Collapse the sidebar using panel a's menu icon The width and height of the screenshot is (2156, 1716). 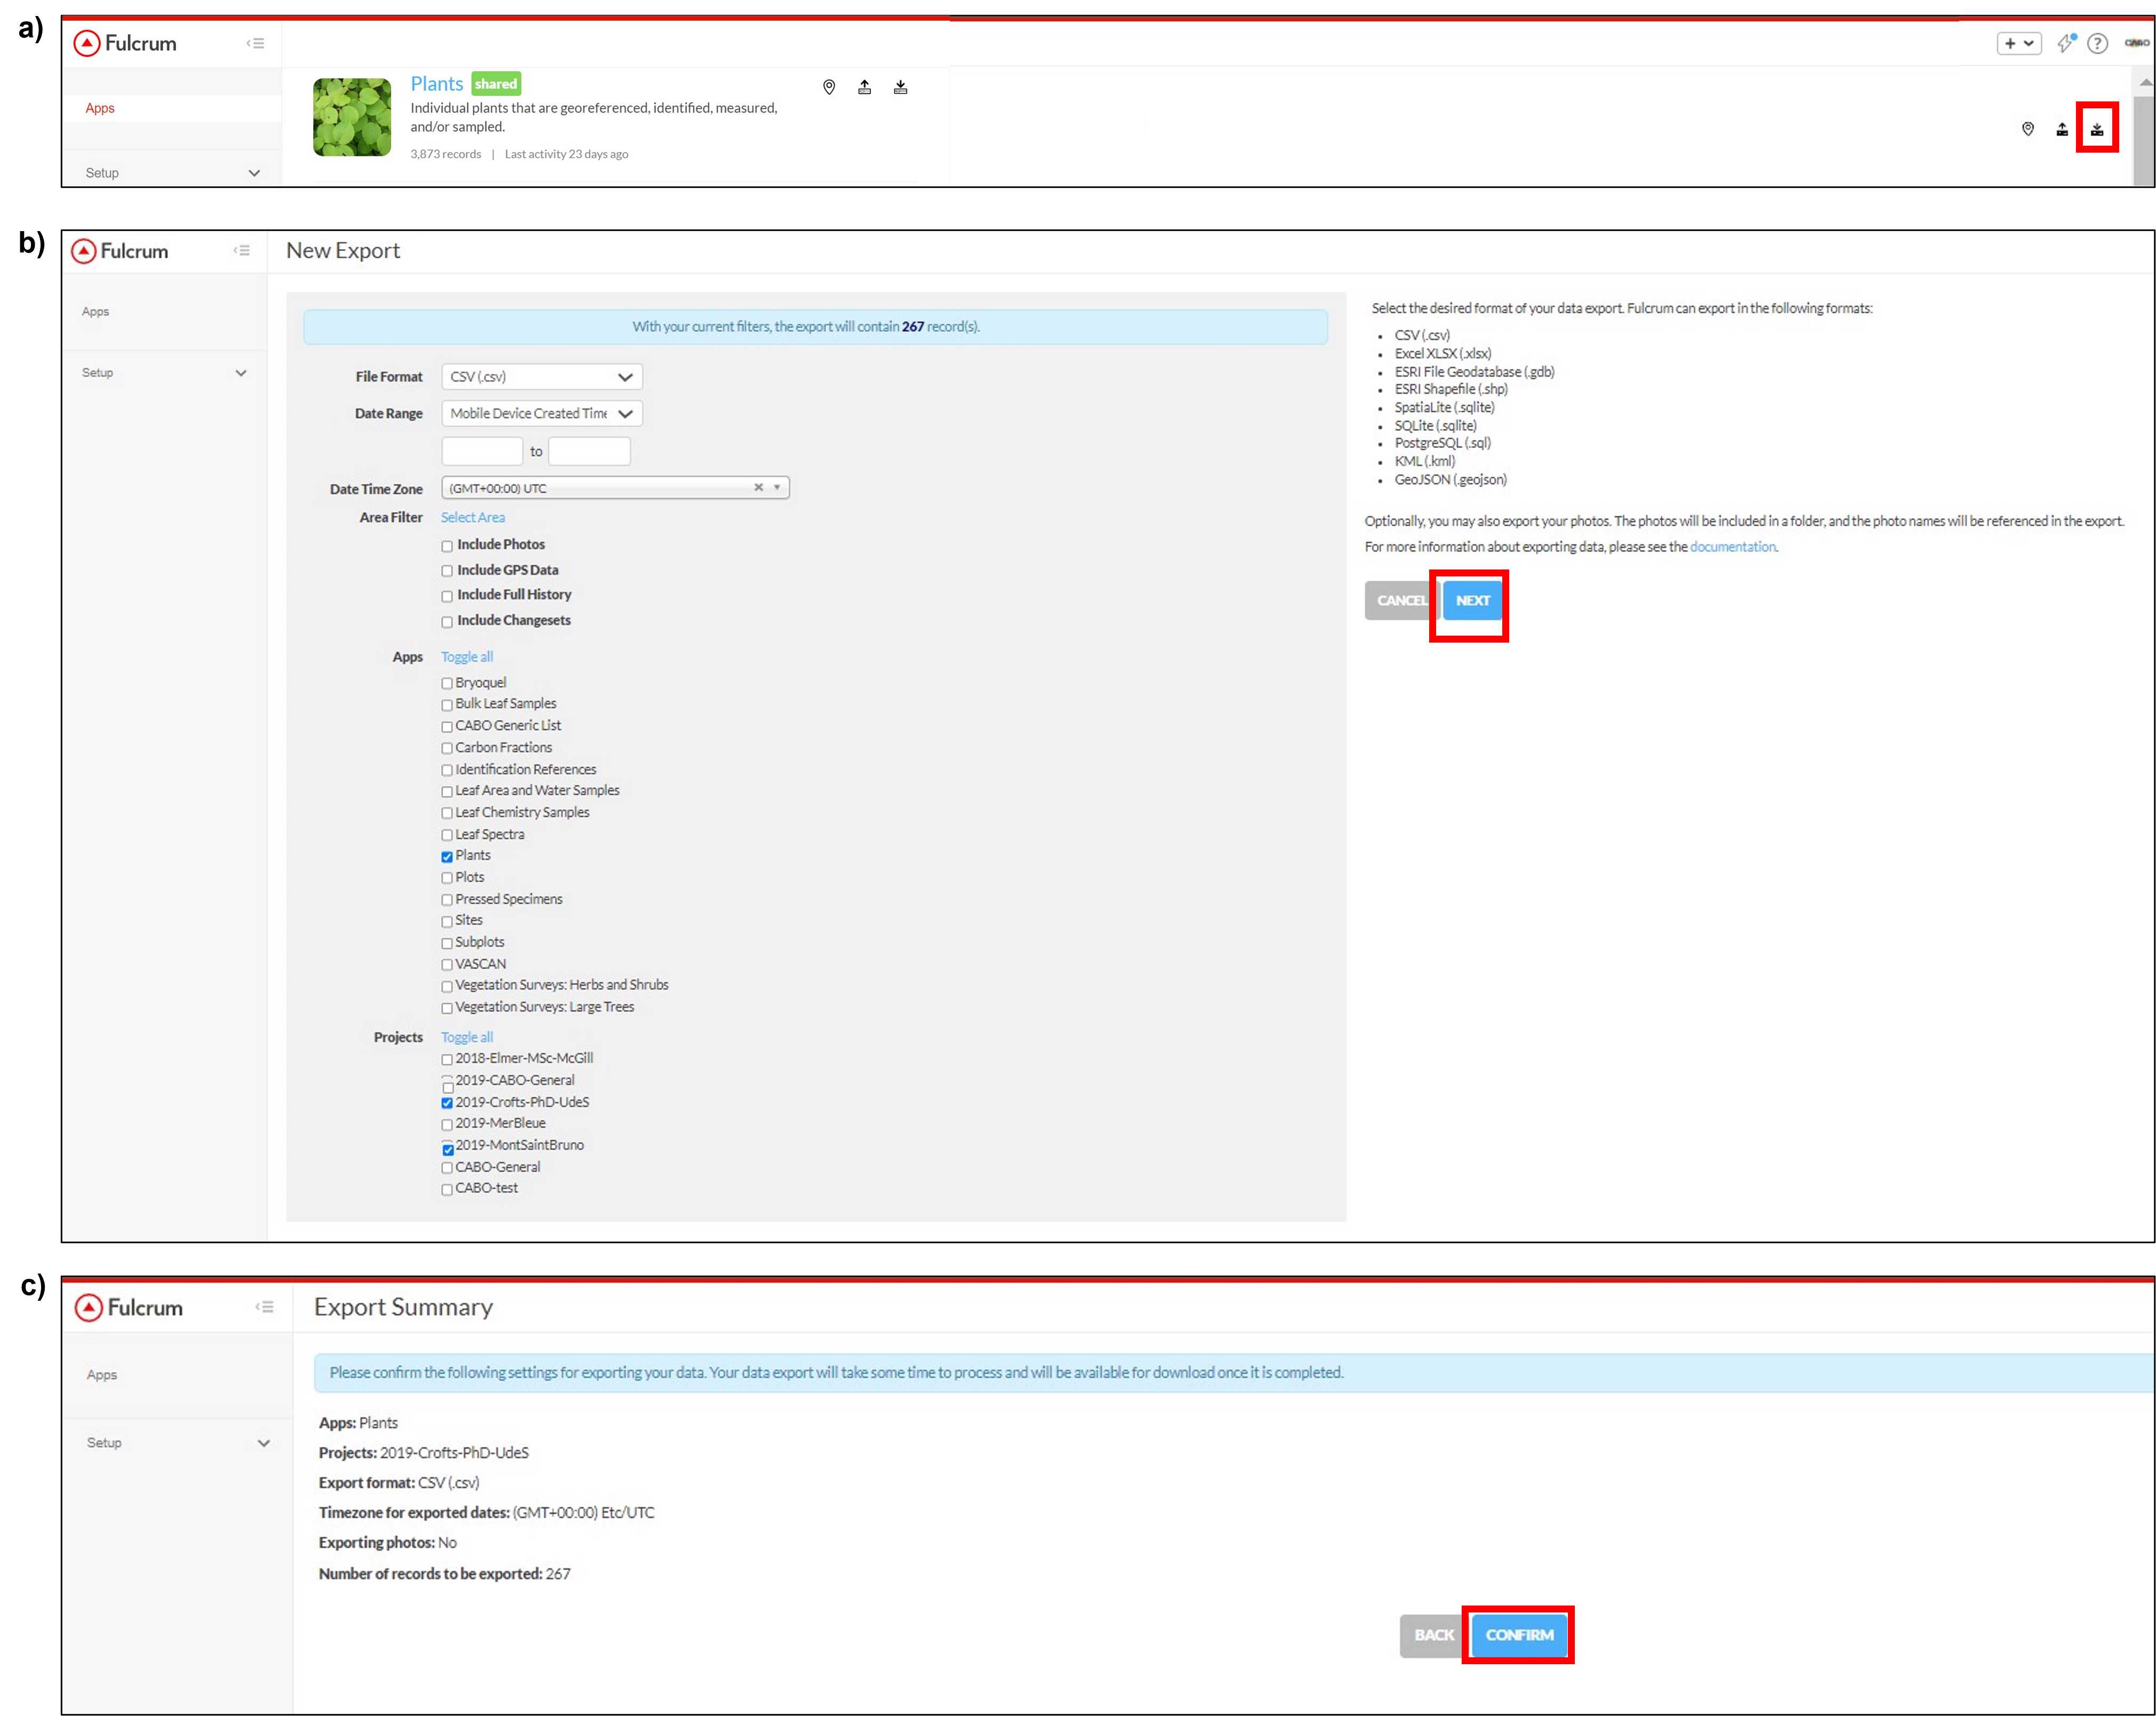coord(255,43)
